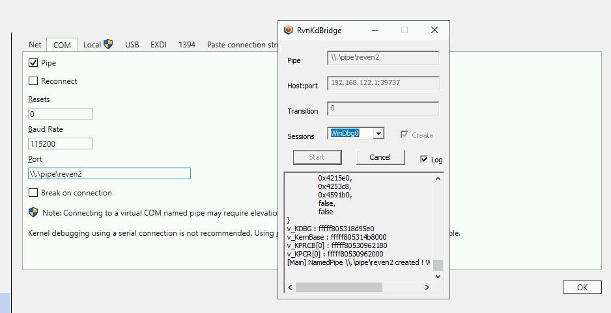Switch to the Net tab

[x=35, y=45]
